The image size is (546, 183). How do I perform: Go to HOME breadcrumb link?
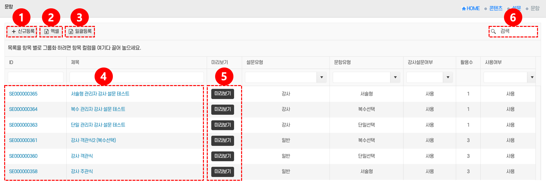[x=471, y=8]
